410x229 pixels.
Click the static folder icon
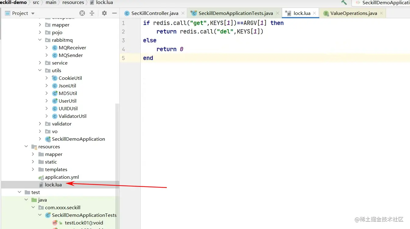coord(41,162)
